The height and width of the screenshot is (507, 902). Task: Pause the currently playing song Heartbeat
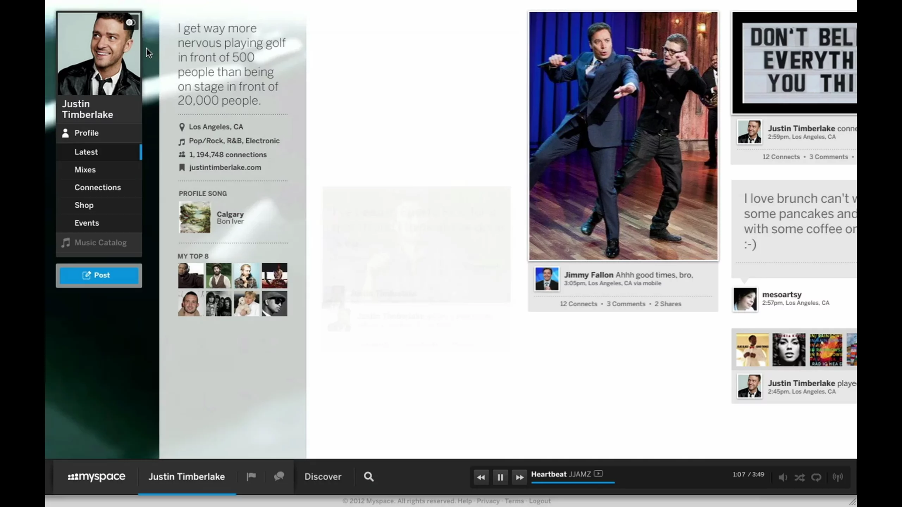click(500, 477)
